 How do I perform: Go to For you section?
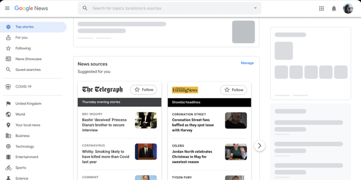[x=21, y=37]
